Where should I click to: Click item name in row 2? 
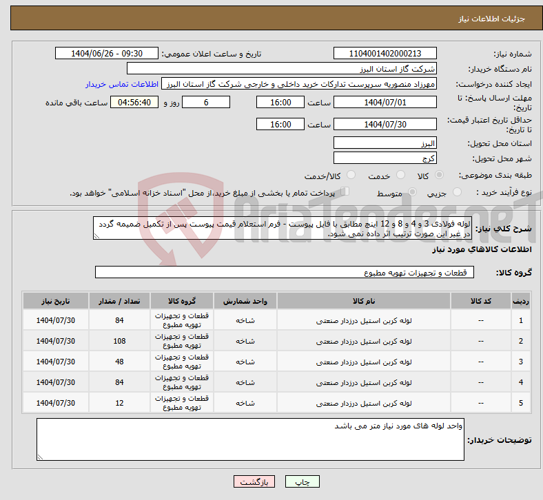[364, 342]
